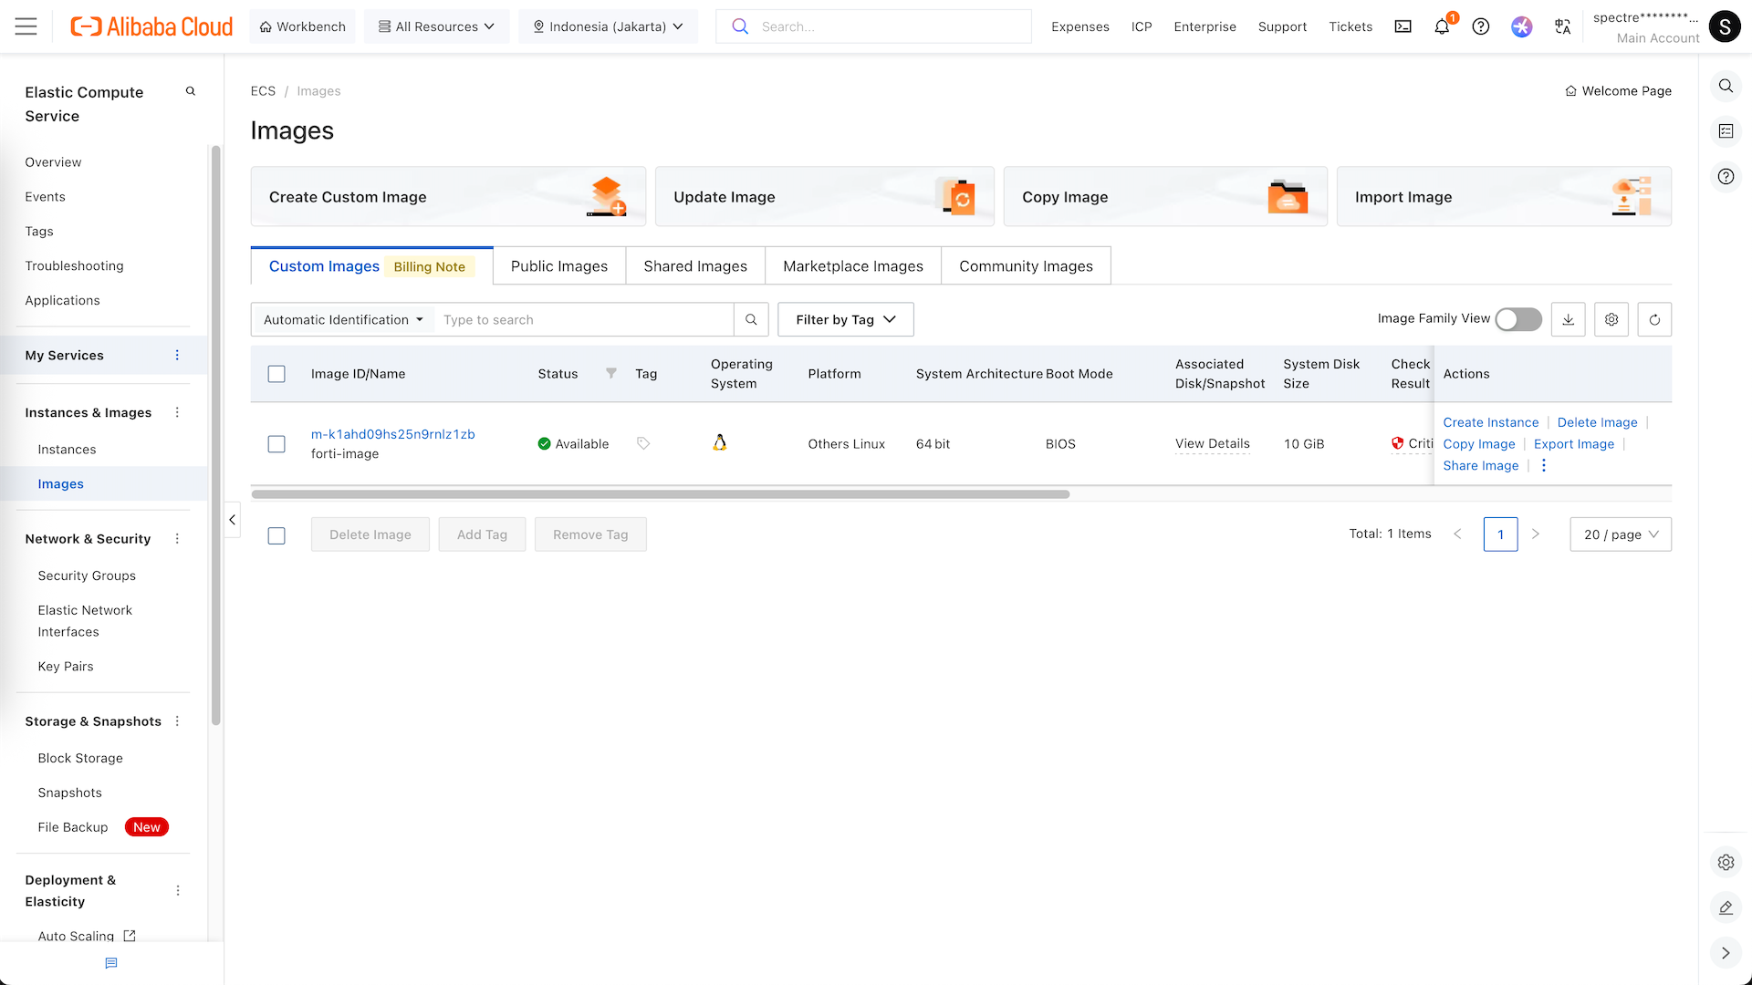Check the select-all header checkbox
The width and height of the screenshot is (1752, 985).
(276, 374)
